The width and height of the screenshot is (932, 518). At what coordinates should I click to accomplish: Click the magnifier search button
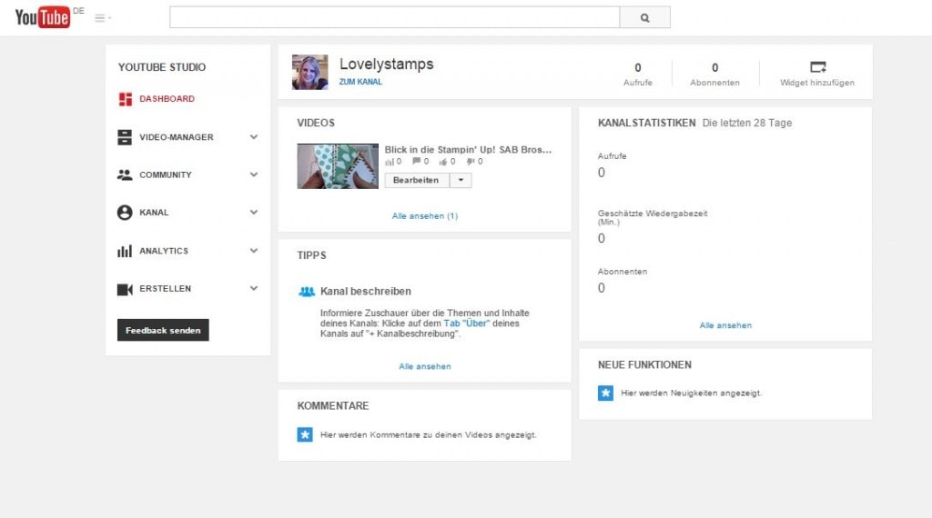[645, 17]
